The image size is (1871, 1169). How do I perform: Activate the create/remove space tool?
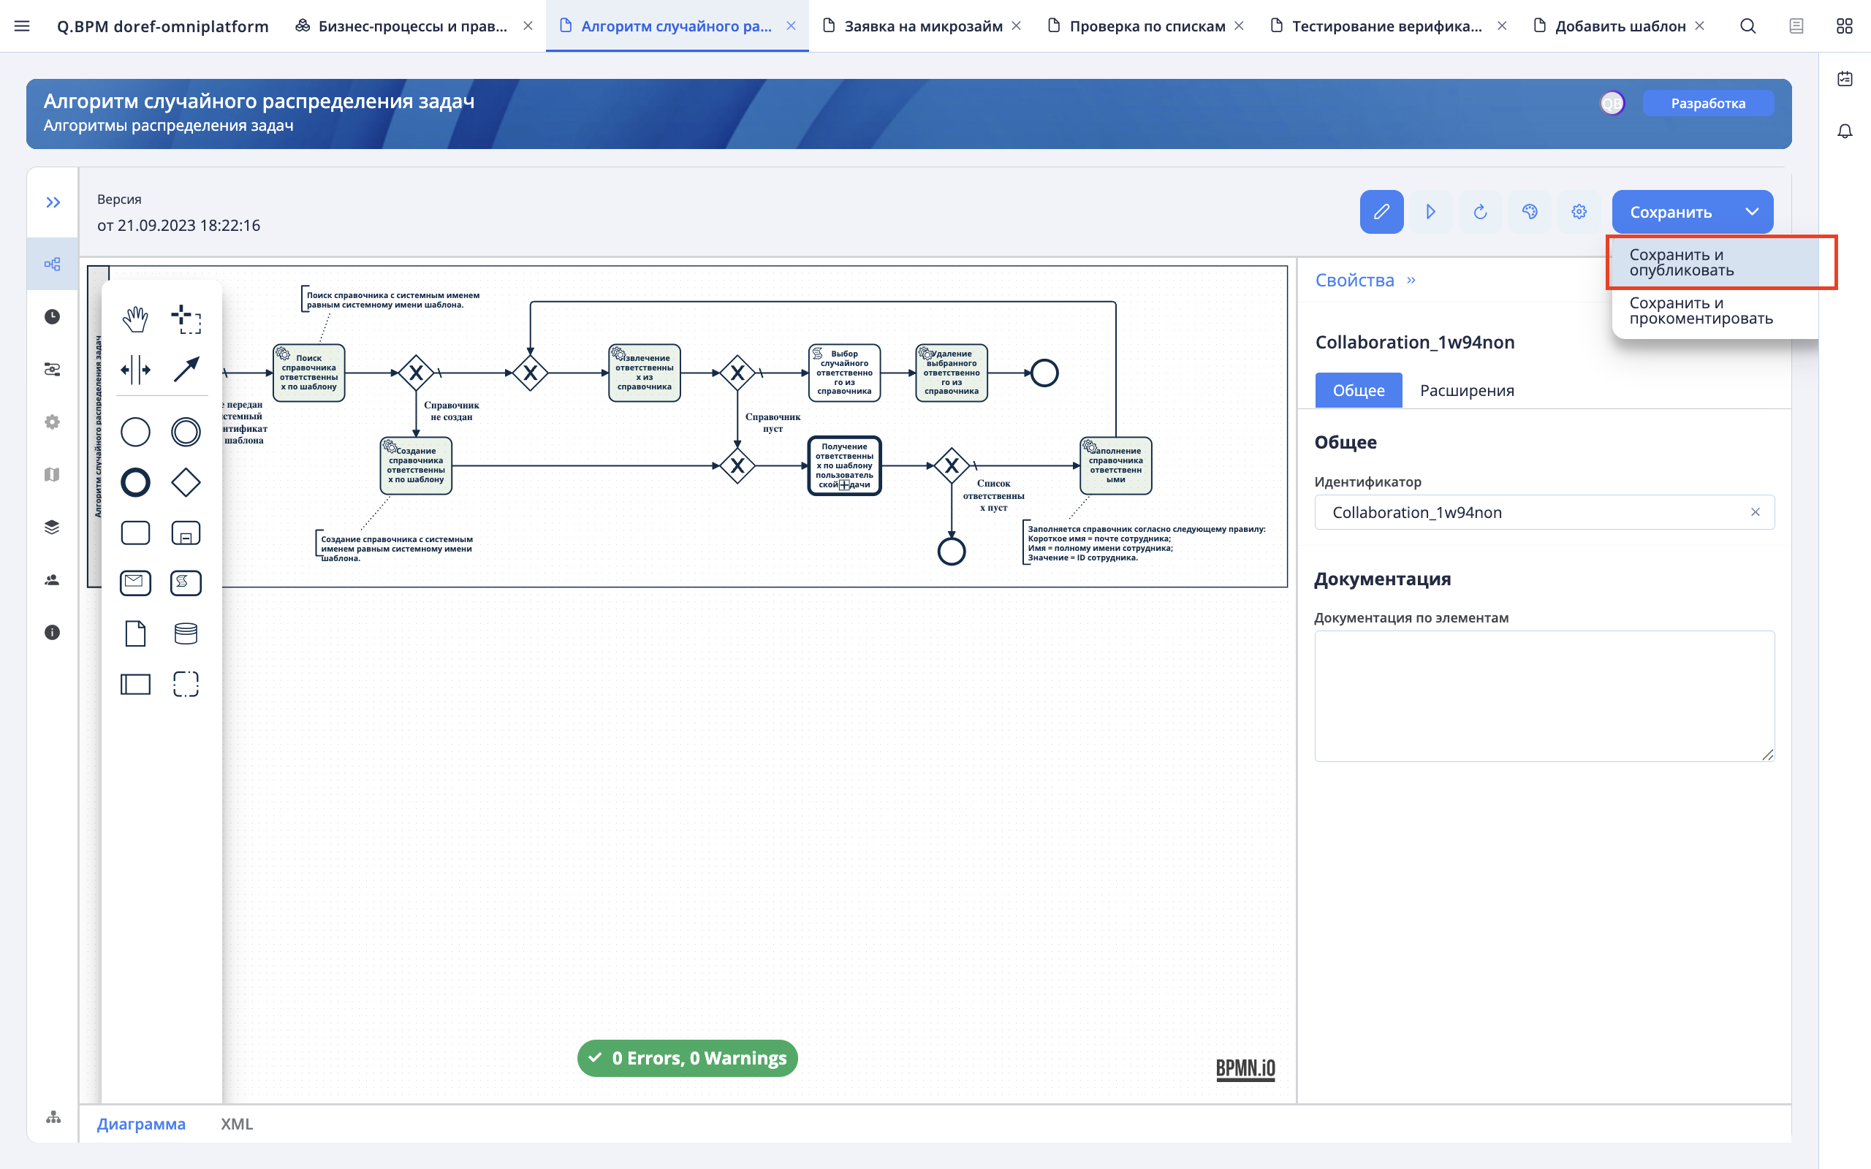coord(135,370)
